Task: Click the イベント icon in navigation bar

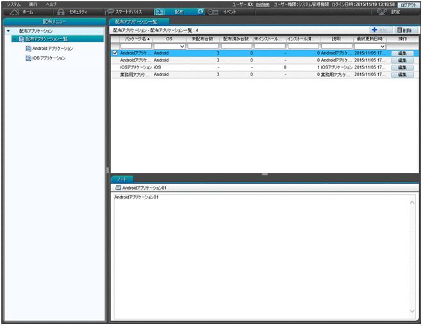Action: 213,12
